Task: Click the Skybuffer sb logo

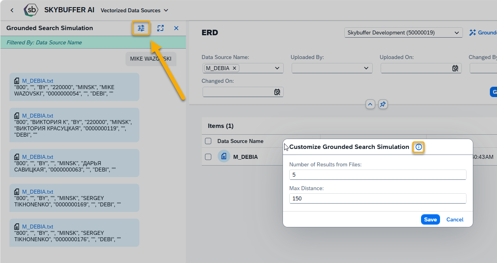Action: point(31,10)
